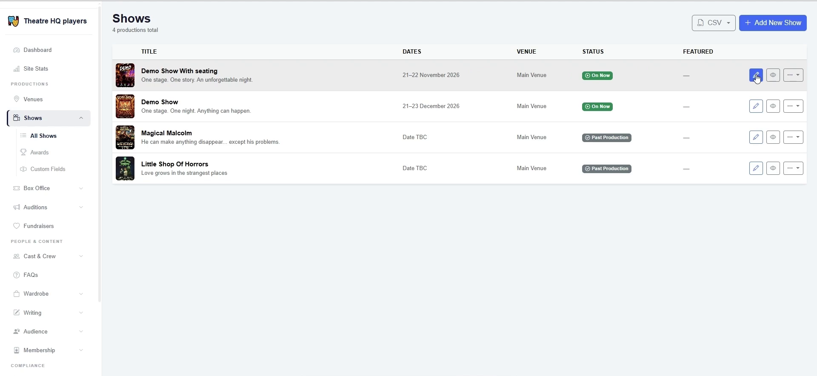The image size is (817, 376).
Task: Select All Shows submenu item
Action: pos(43,136)
